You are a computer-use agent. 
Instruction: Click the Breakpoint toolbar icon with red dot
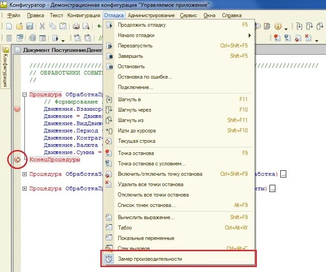277,38
